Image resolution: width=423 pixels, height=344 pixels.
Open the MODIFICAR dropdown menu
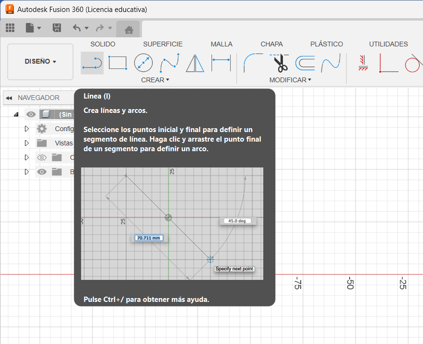point(290,80)
